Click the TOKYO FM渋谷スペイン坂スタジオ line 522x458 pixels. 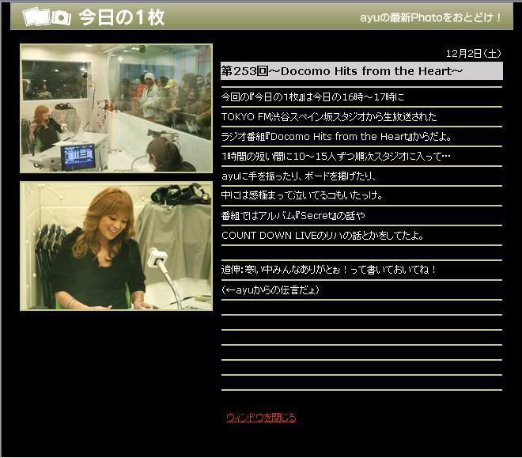pos(329,116)
